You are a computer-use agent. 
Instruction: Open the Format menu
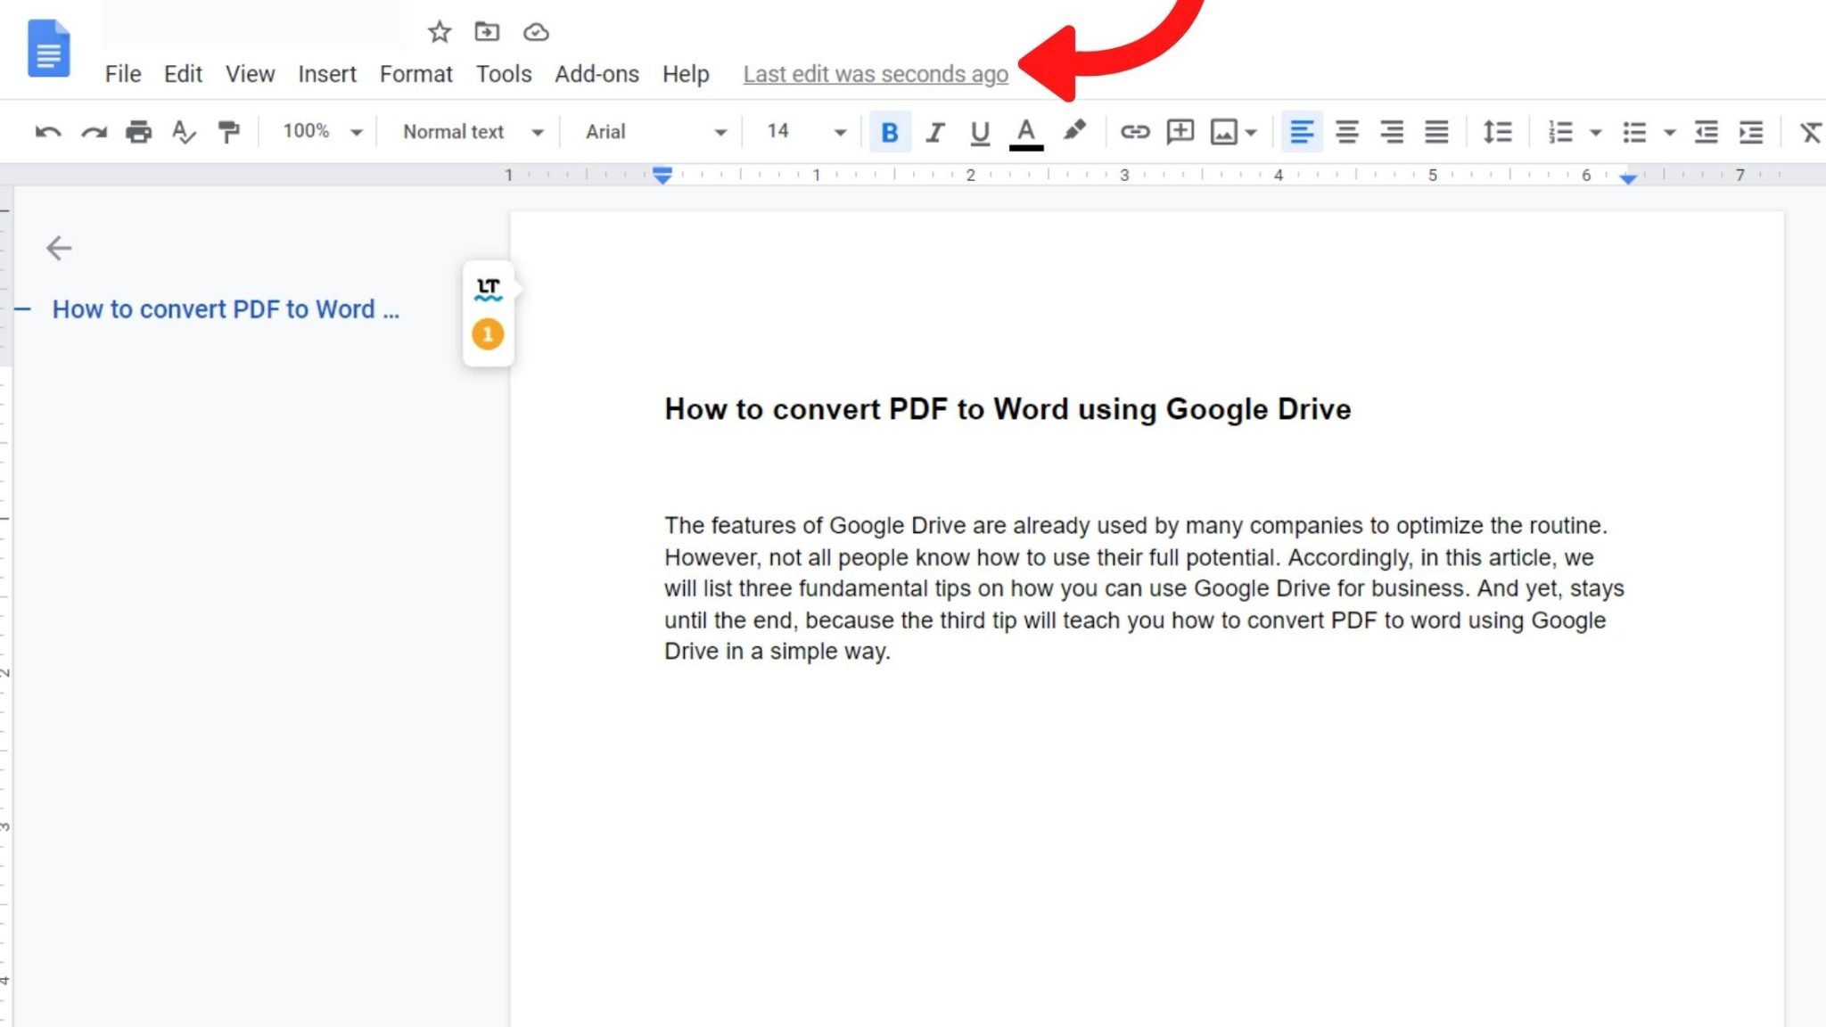coord(415,74)
